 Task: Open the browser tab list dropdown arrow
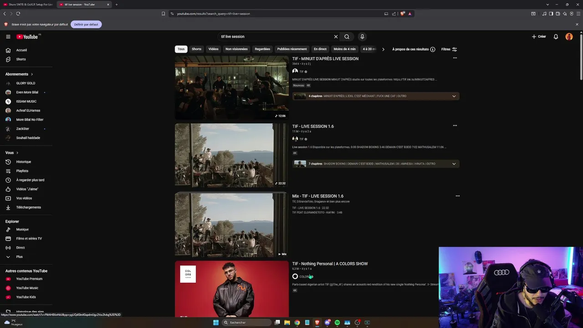click(x=547, y=5)
